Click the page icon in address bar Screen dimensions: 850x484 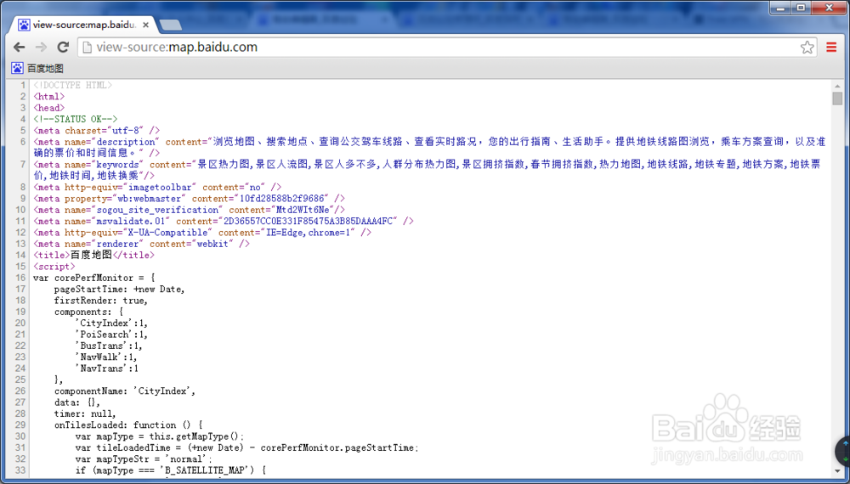(87, 47)
